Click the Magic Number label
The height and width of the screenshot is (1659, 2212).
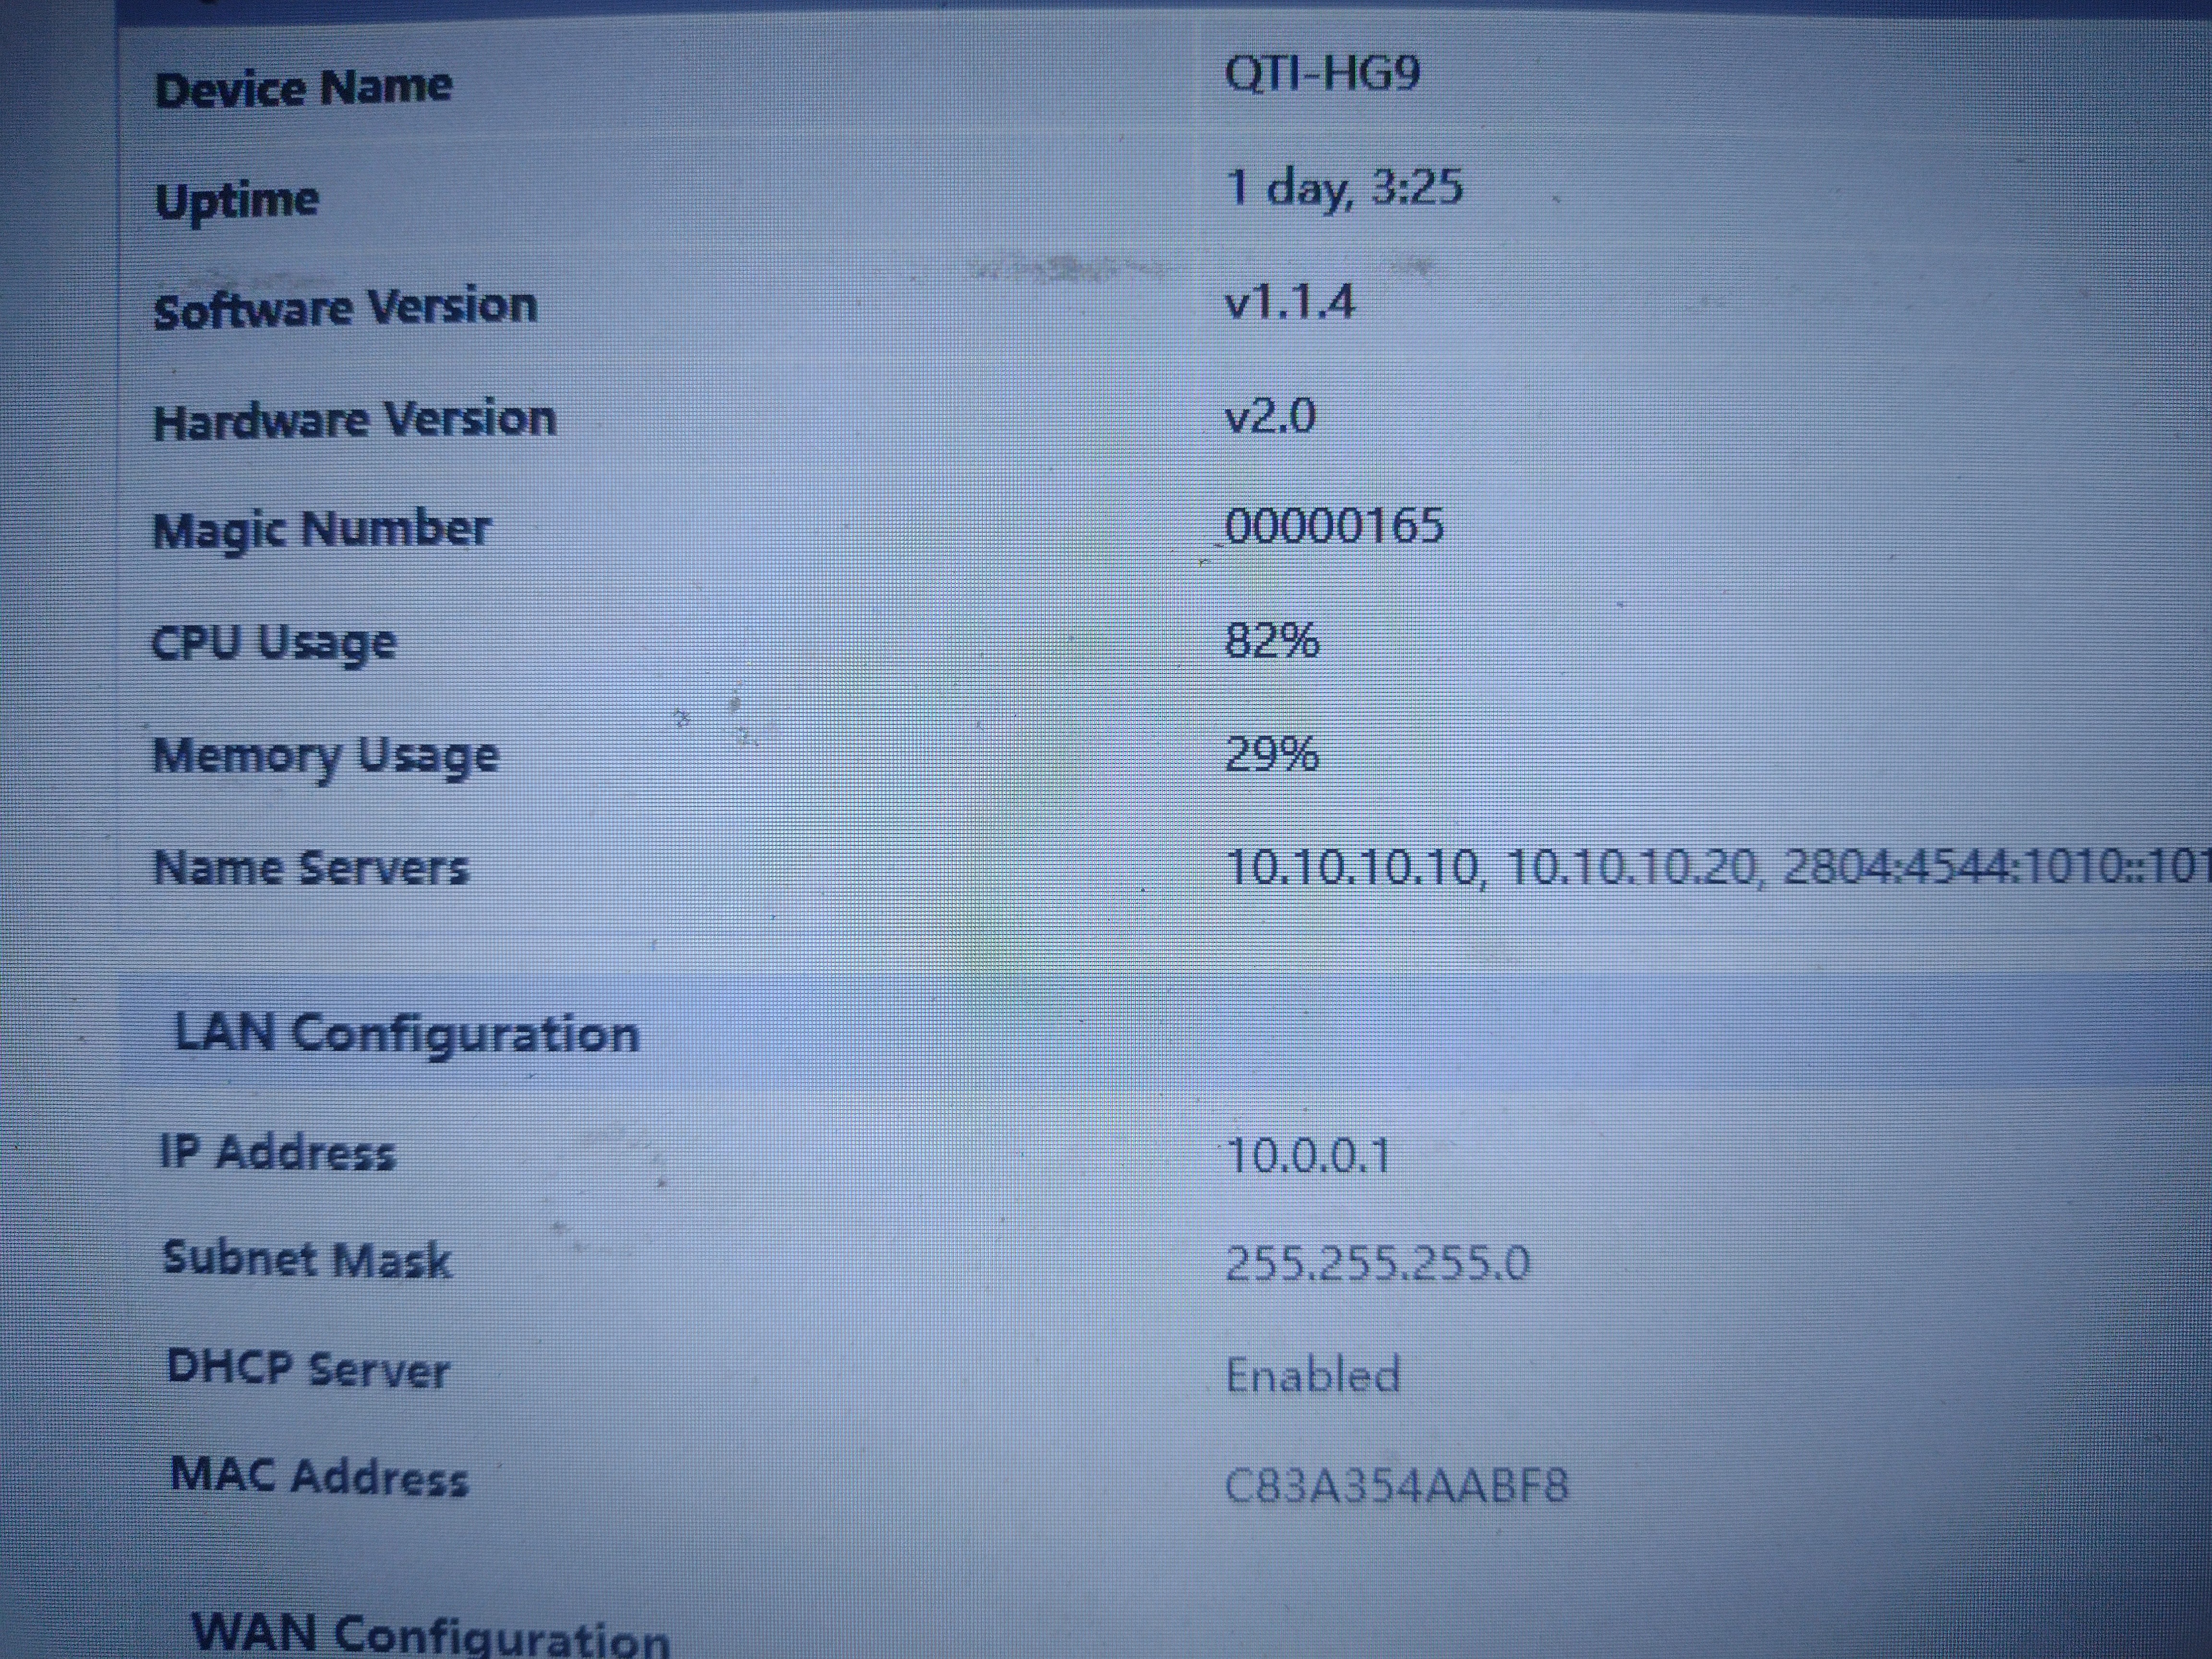click(x=321, y=528)
